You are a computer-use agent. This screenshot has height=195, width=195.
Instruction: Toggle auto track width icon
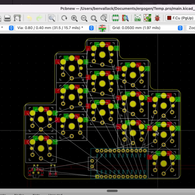point(102,28)
